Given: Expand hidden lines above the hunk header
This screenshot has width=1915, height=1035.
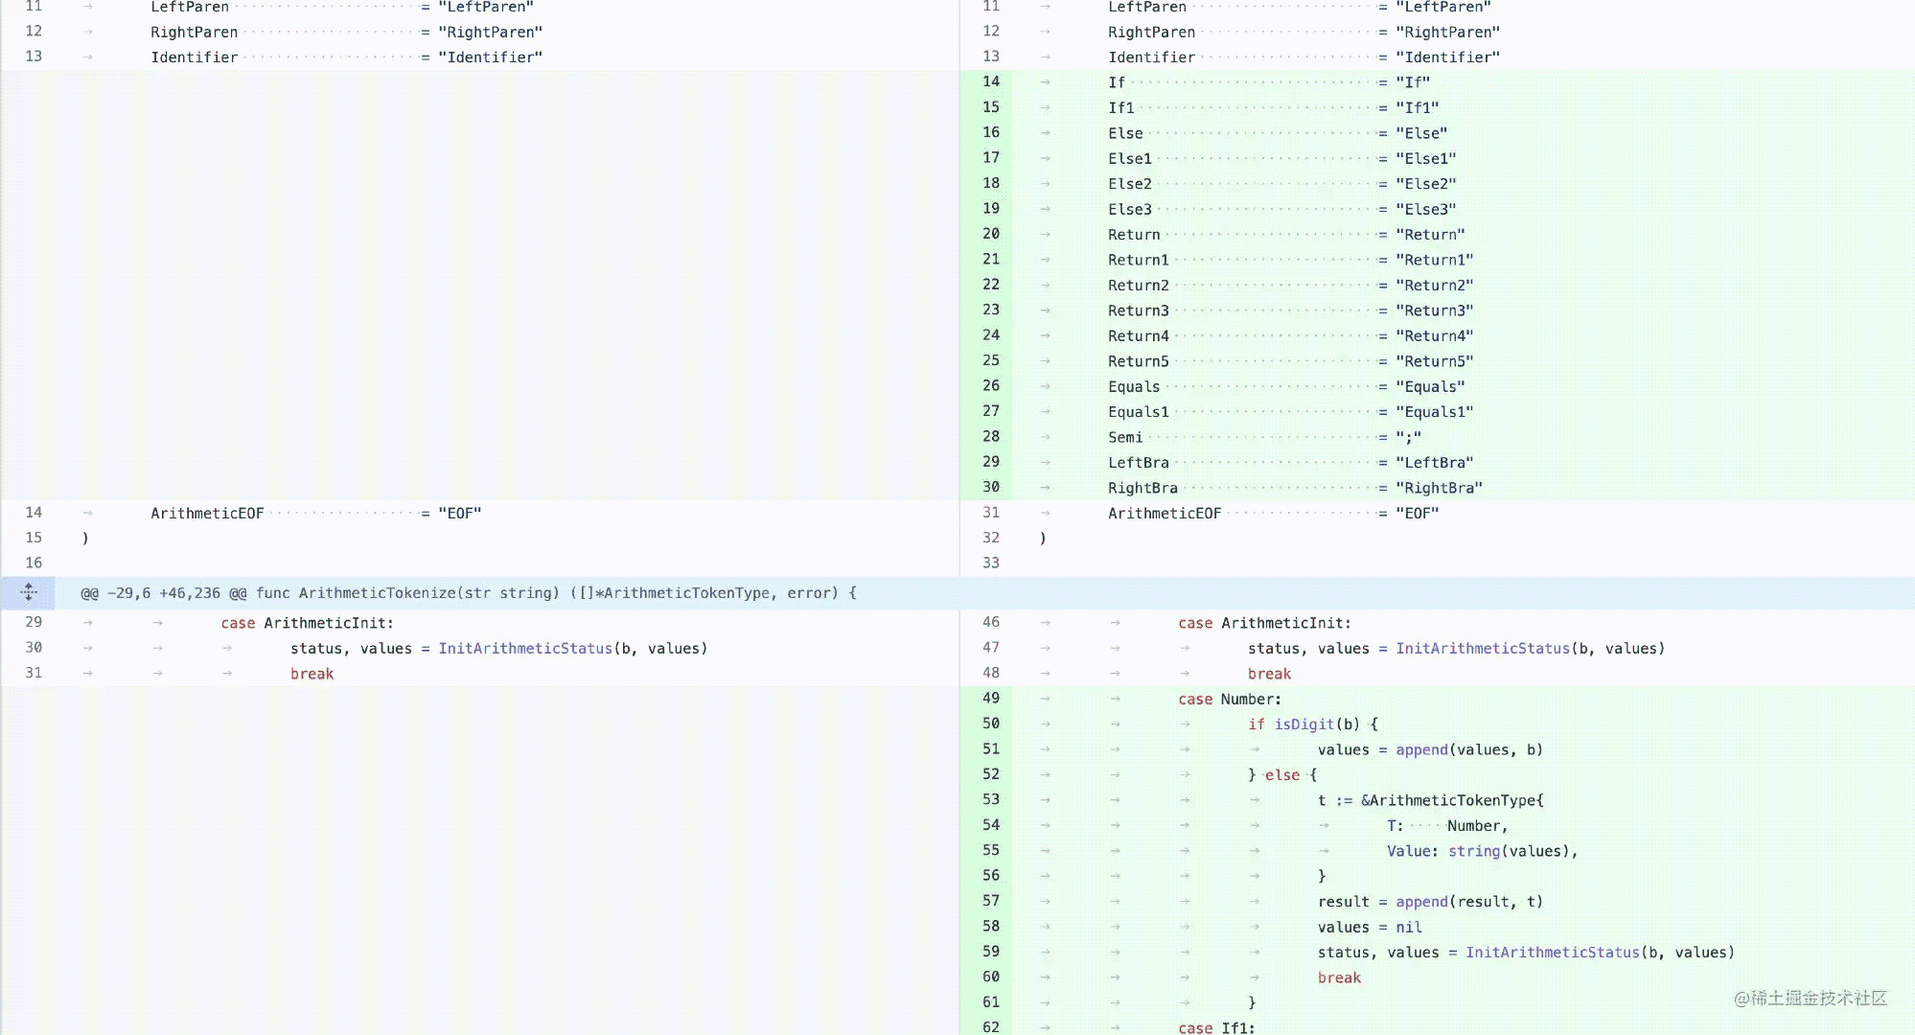Looking at the screenshot, I should (x=28, y=592).
